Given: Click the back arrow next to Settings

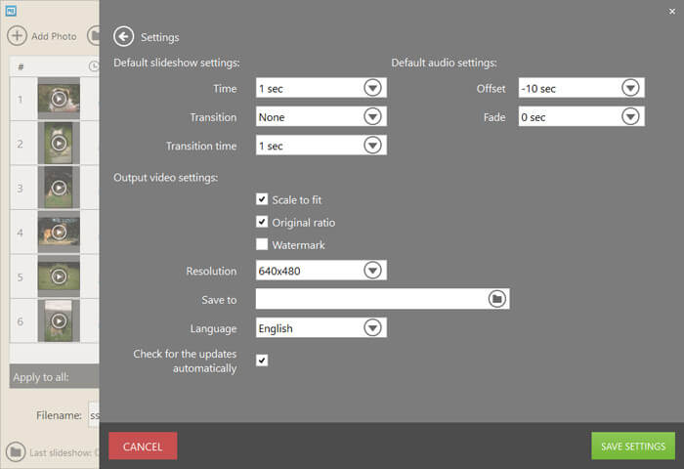Looking at the screenshot, I should pyautogui.click(x=123, y=37).
